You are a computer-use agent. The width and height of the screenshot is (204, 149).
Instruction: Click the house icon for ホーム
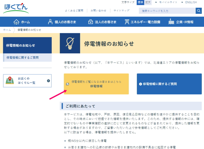tap(16, 22)
